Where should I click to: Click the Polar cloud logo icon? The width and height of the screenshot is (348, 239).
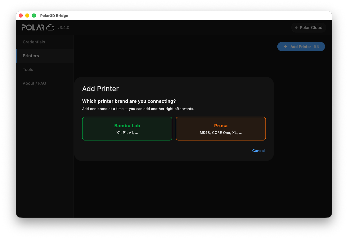(50, 27)
